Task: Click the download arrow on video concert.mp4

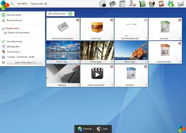Action: pos(112,85)
